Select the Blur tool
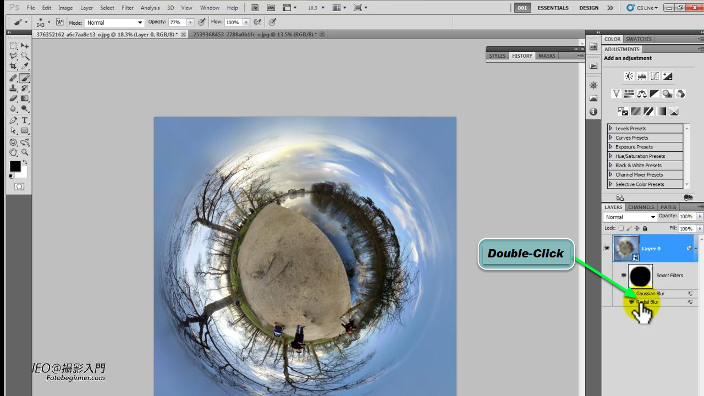704x396 pixels. click(x=14, y=109)
